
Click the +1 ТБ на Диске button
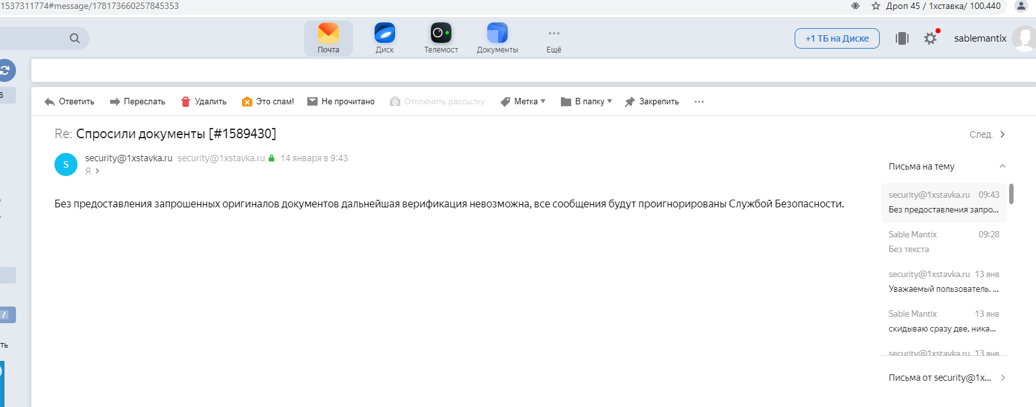837,38
